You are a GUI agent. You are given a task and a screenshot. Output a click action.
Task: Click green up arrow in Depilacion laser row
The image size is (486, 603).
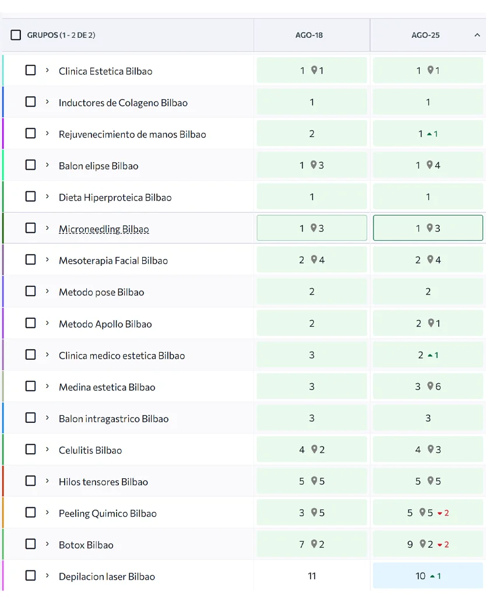click(432, 576)
